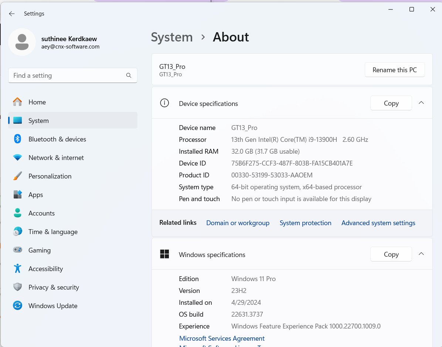This screenshot has width=442, height=347.
Task: Click the Privacy shield icon
Action: [17, 287]
